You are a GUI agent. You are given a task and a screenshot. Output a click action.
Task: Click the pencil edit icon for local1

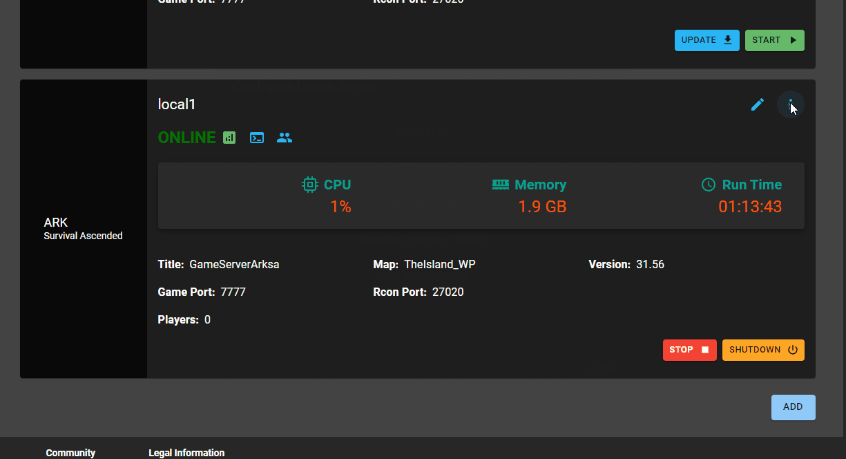[758, 104]
